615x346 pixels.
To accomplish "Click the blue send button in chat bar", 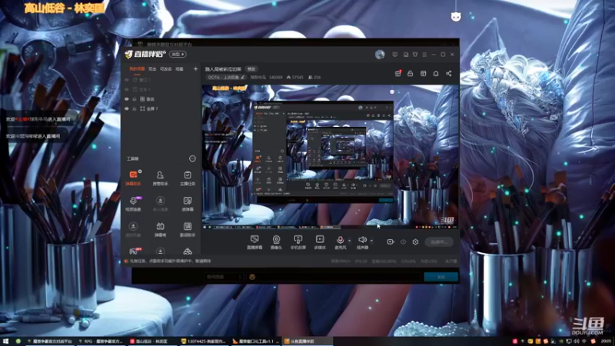I will click(440, 277).
